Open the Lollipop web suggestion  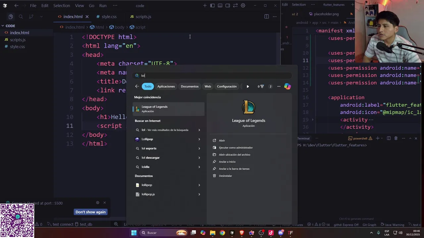click(x=147, y=139)
